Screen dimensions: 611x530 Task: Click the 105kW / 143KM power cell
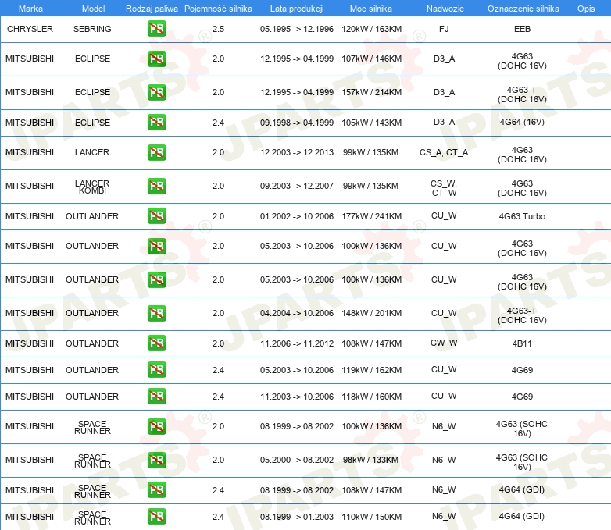pyautogui.click(x=371, y=123)
